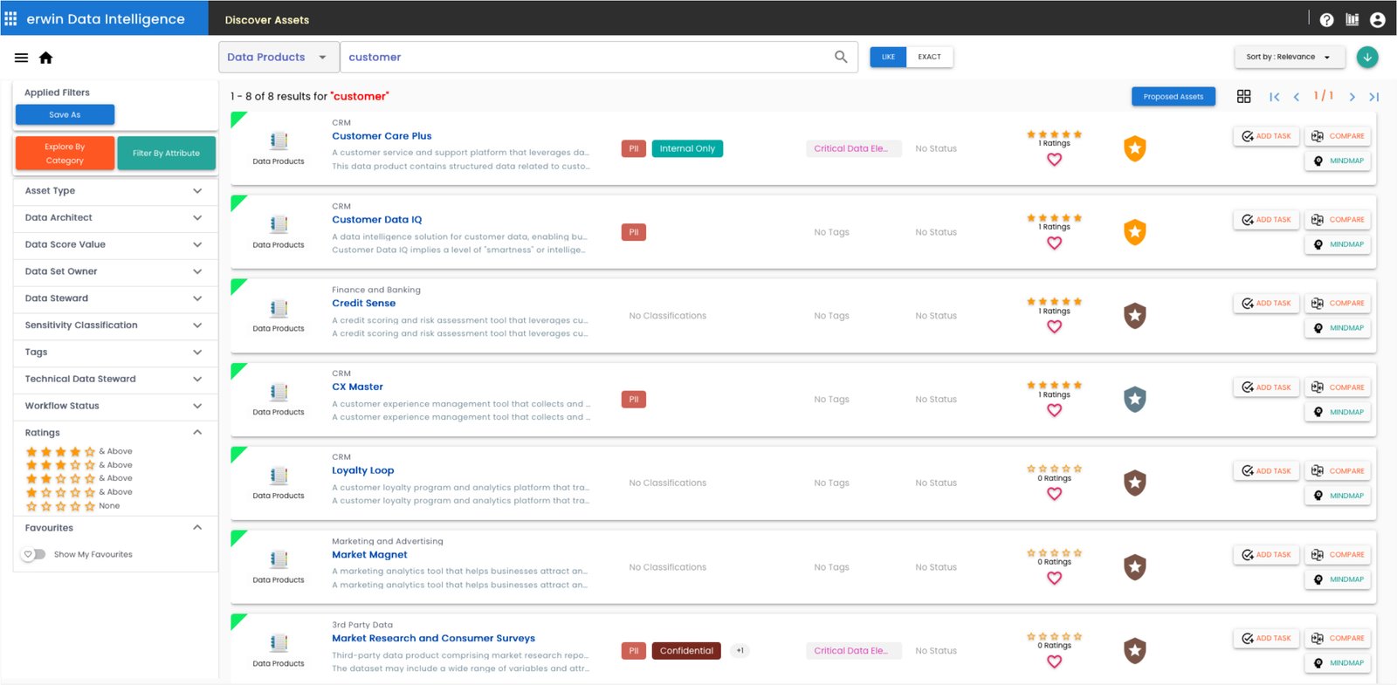Click Confidential tag on Market Research
The height and width of the screenshot is (685, 1397).
pyautogui.click(x=686, y=651)
